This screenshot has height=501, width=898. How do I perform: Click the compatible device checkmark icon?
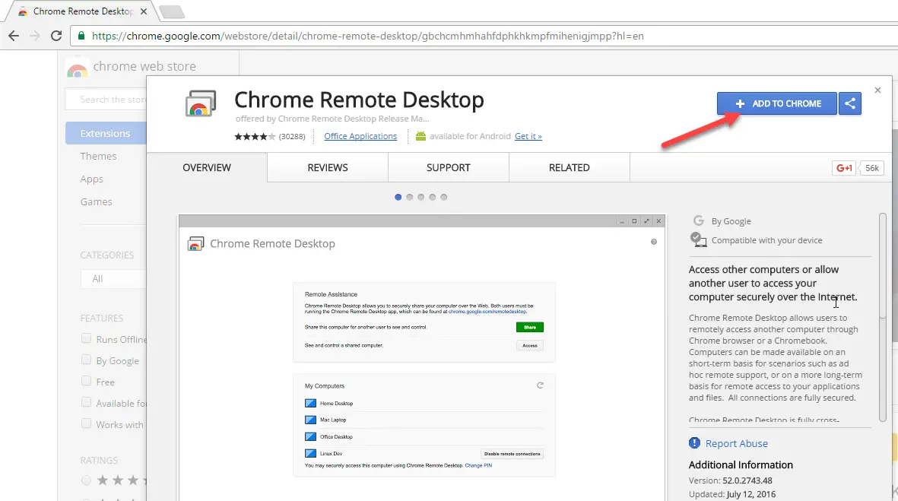[x=698, y=239]
